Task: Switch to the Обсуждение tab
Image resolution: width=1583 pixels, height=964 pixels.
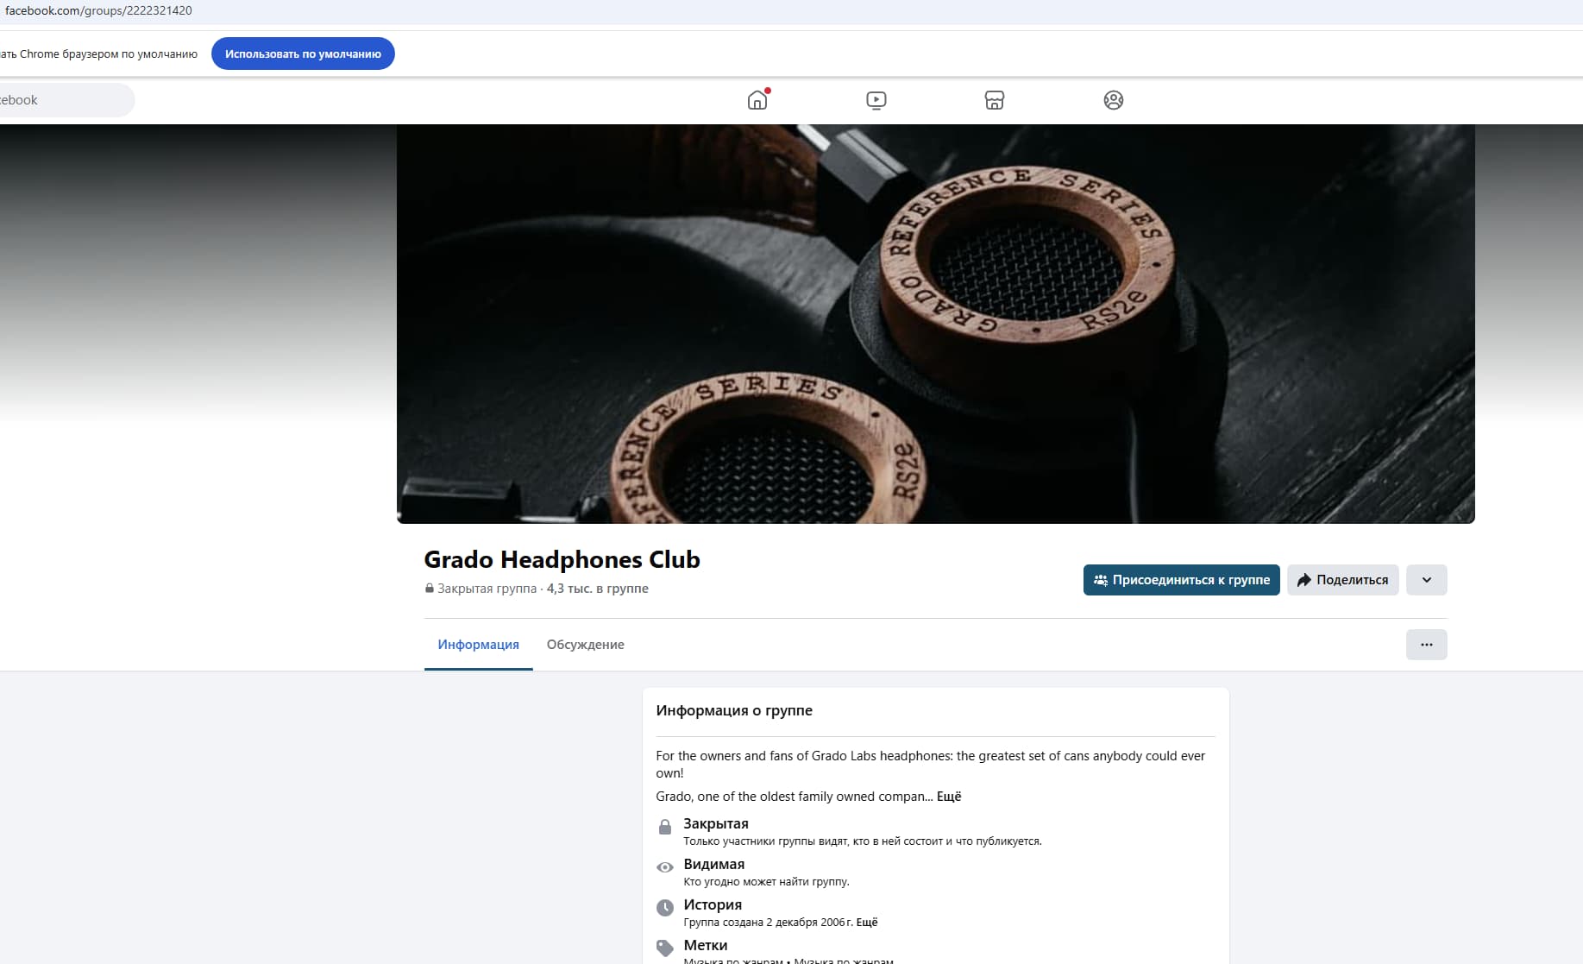Action: [x=585, y=645]
